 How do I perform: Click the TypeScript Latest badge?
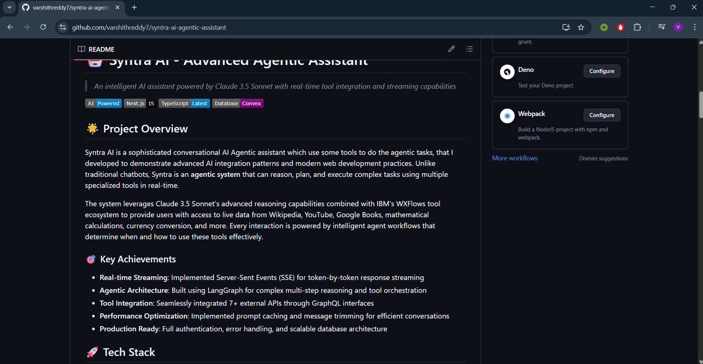[185, 103]
